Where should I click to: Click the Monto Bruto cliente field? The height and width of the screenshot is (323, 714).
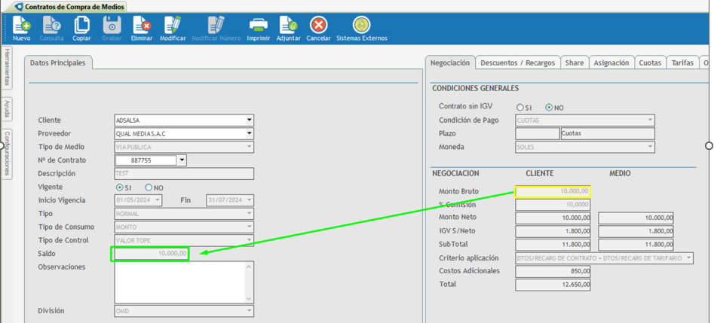(x=553, y=191)
